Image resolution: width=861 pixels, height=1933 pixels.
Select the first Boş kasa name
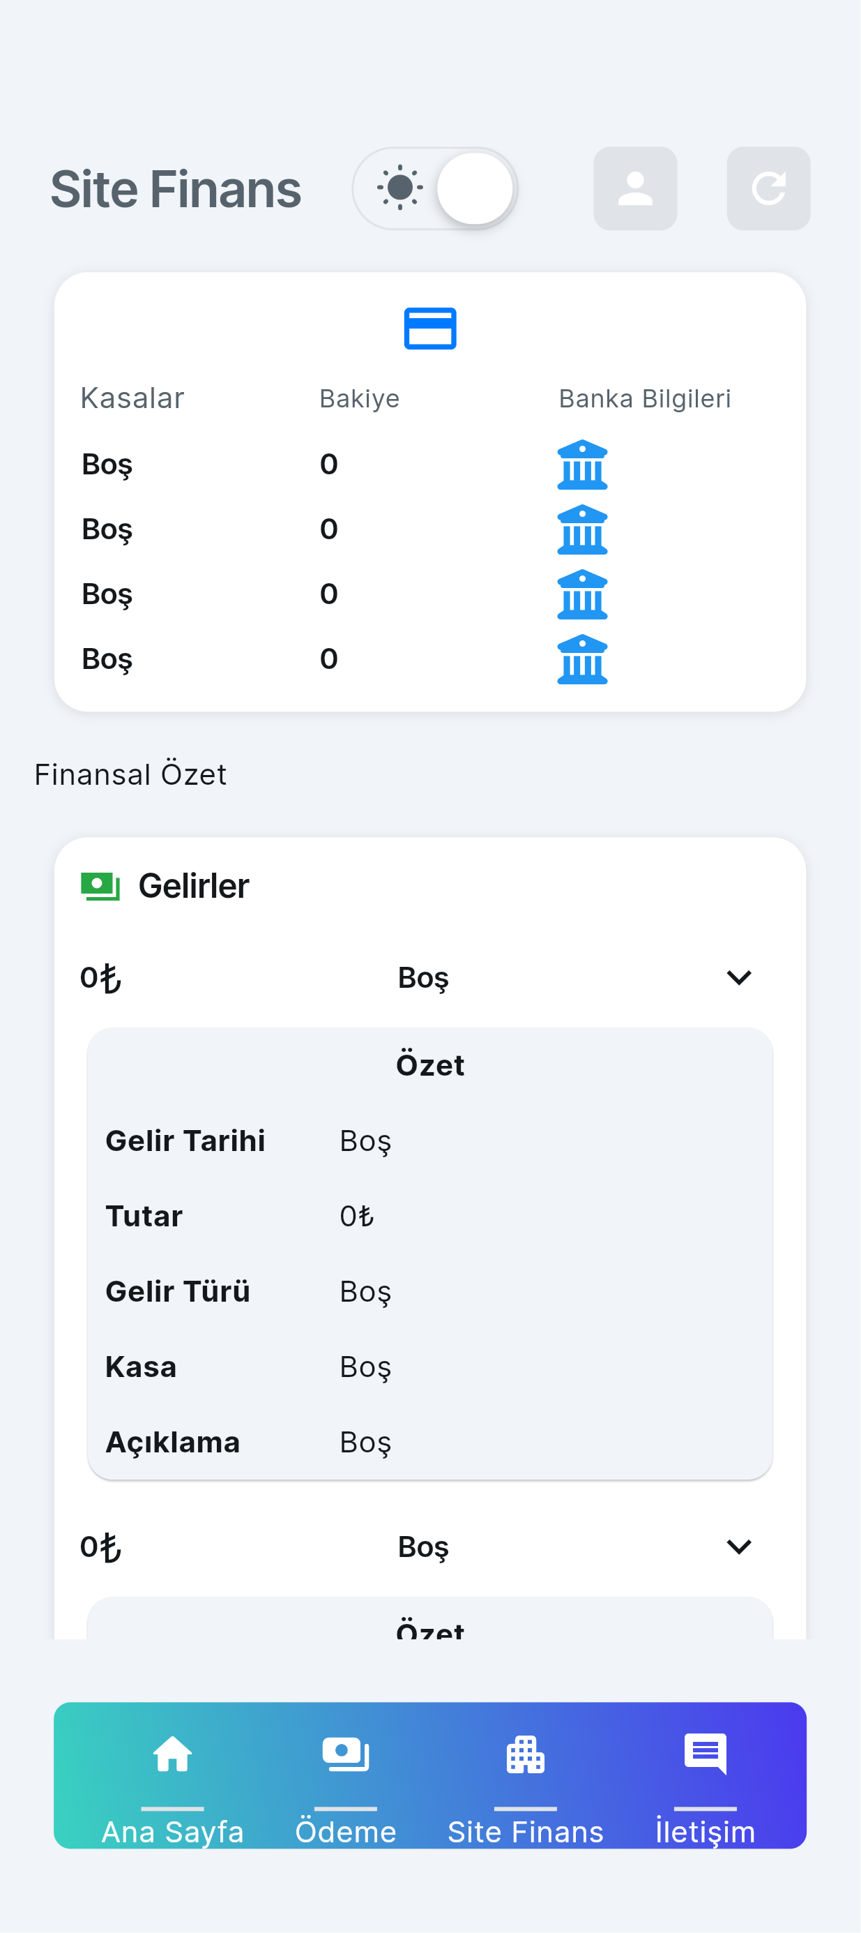(x=107, y=465)
